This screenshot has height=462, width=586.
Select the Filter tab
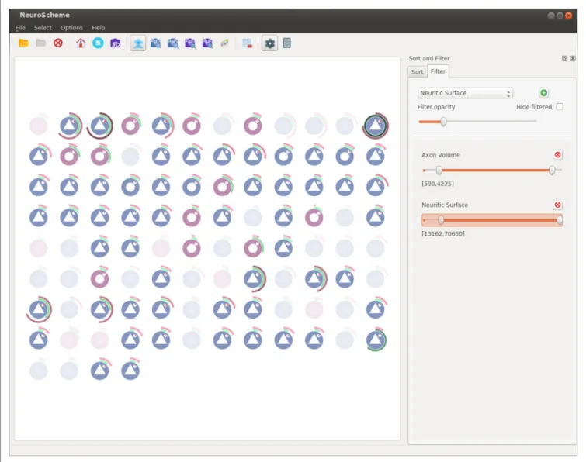(x=438, y=71)
